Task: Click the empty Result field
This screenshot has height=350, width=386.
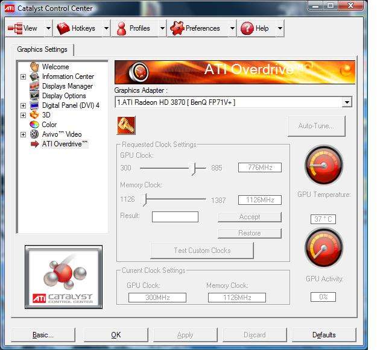Action: [175, 217]
